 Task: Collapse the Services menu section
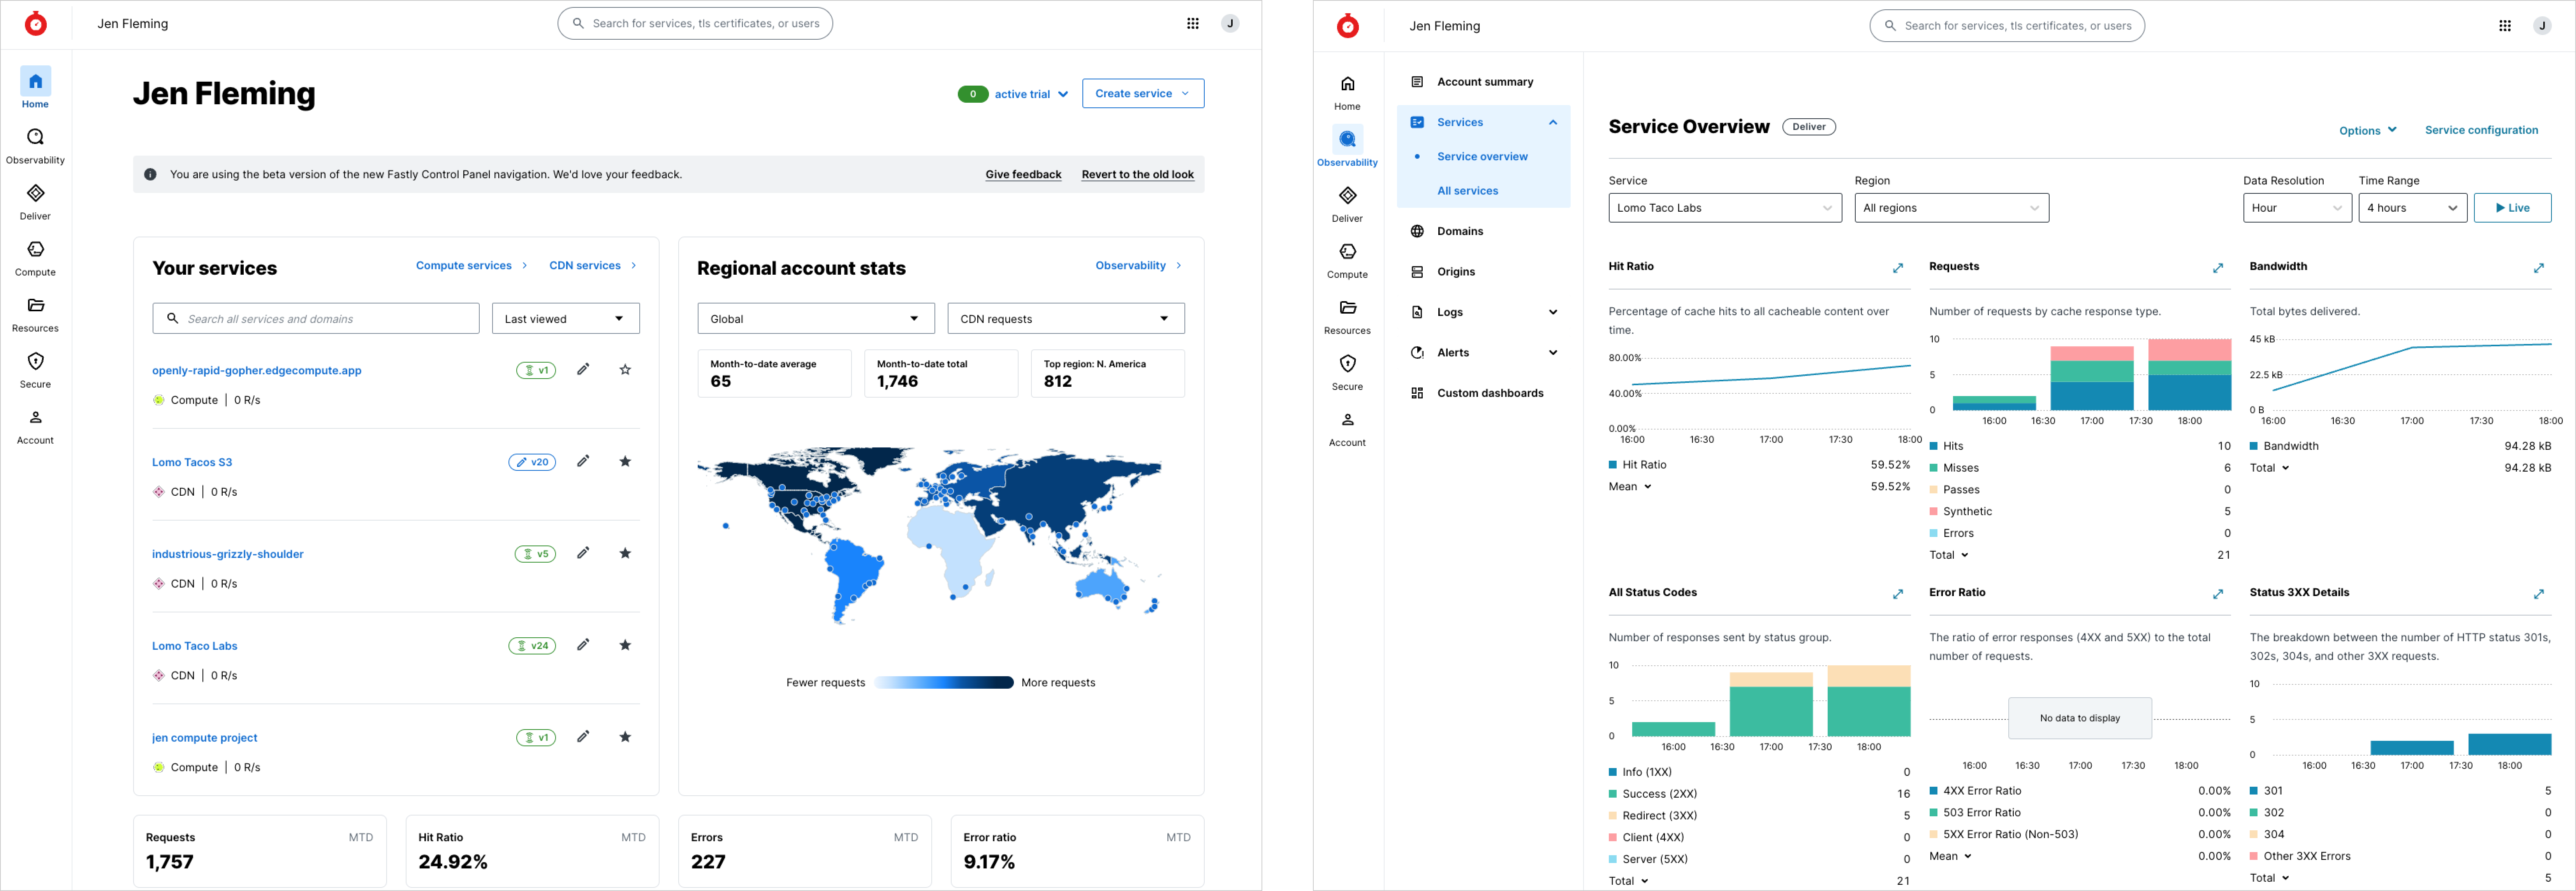pos(1553,123)
